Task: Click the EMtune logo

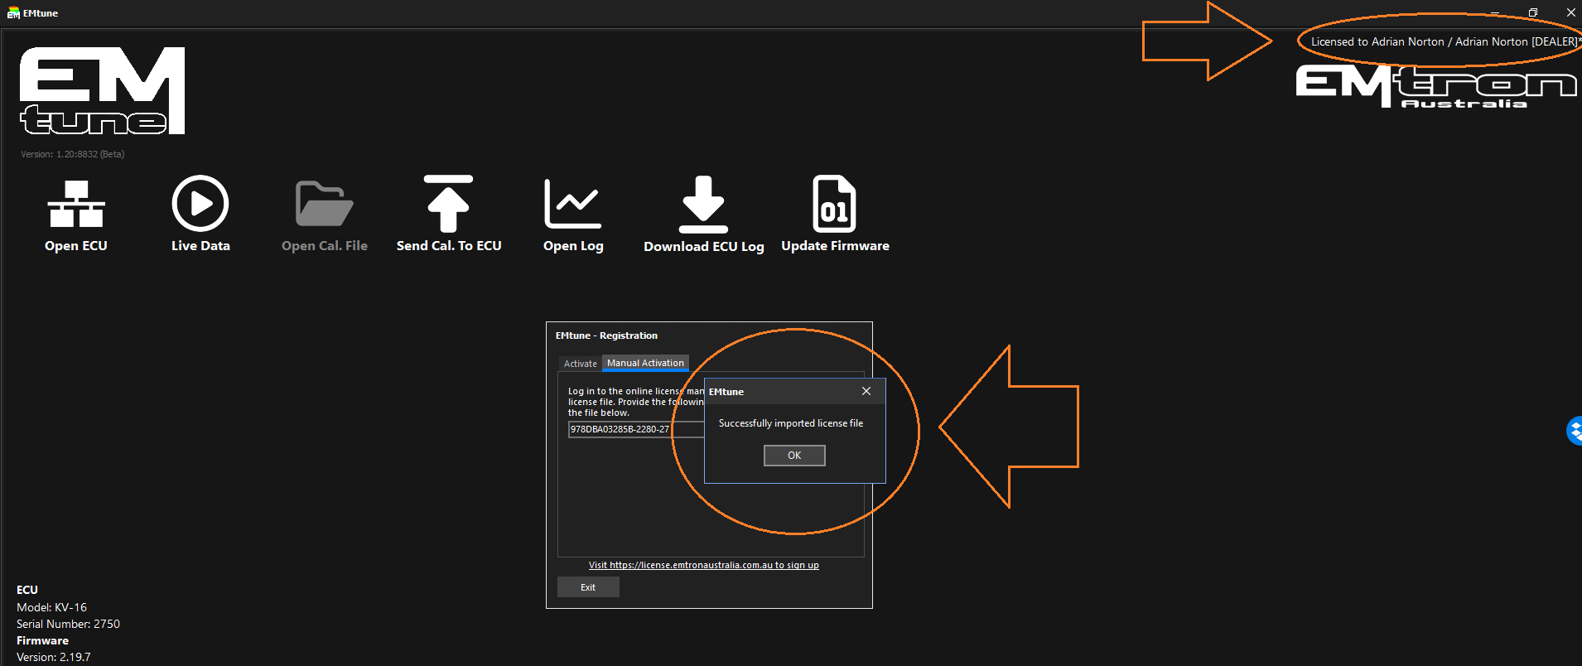Action: [103, 90]
